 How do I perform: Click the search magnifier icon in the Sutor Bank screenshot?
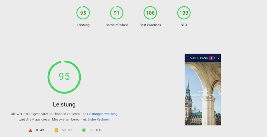coord(215,58)
